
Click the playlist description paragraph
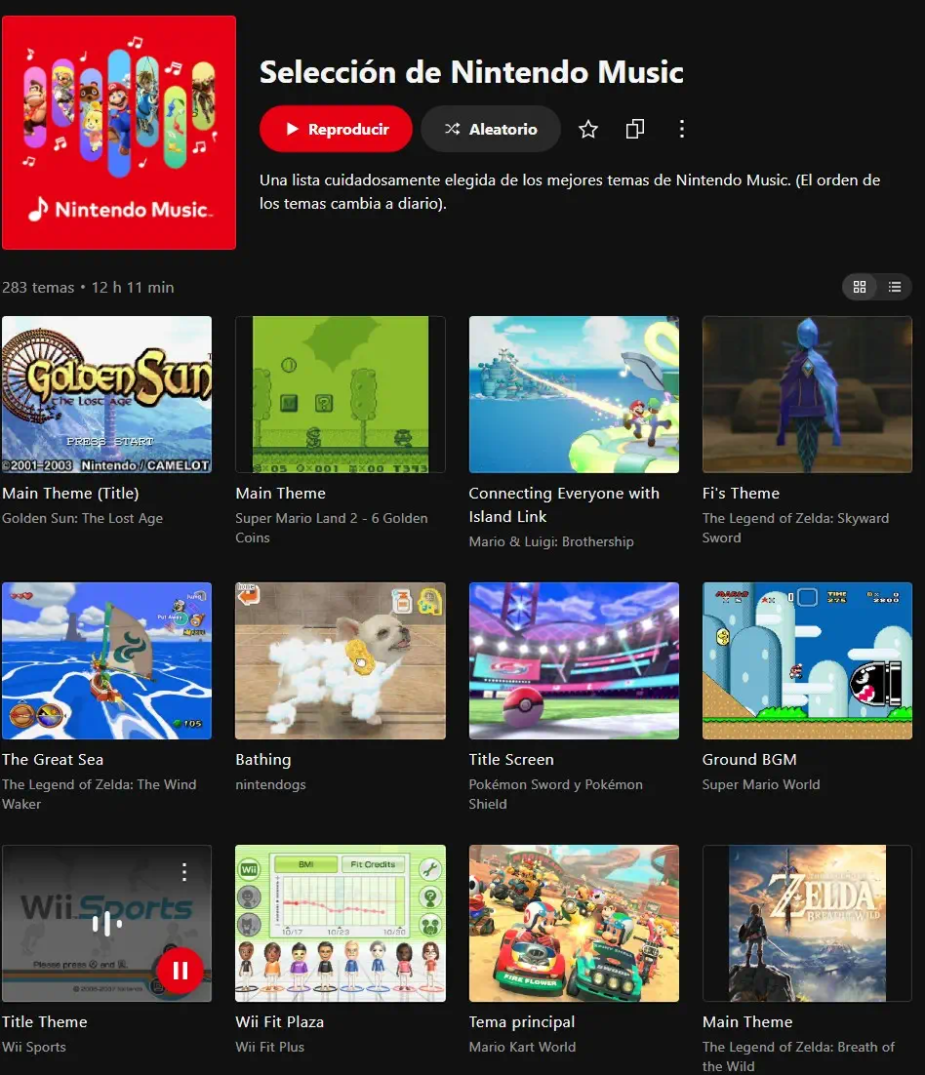pyautogui.click(x=570, y=191)
